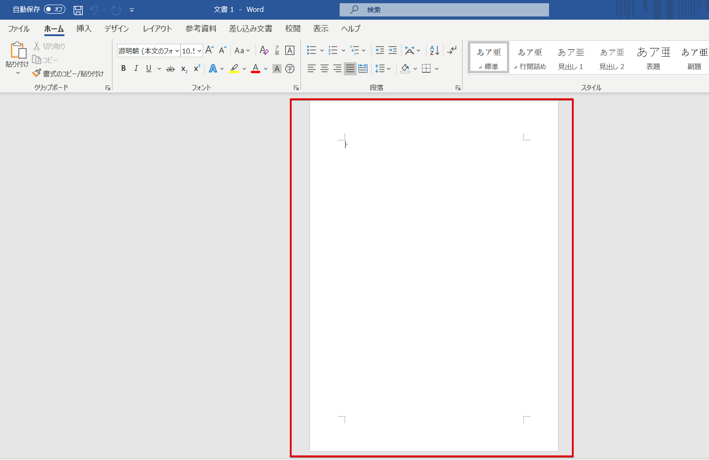709x460 pixels.
Task: Align text right
Action: [337, 69]
